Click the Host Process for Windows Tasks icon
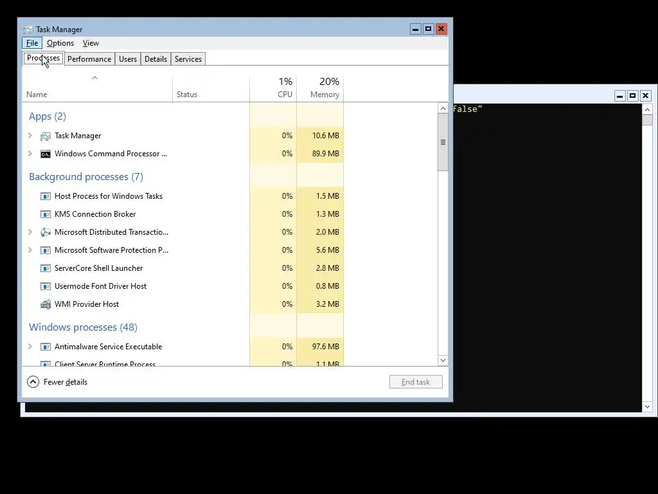Viewport: 658px width, 494px height. (46, 196)
